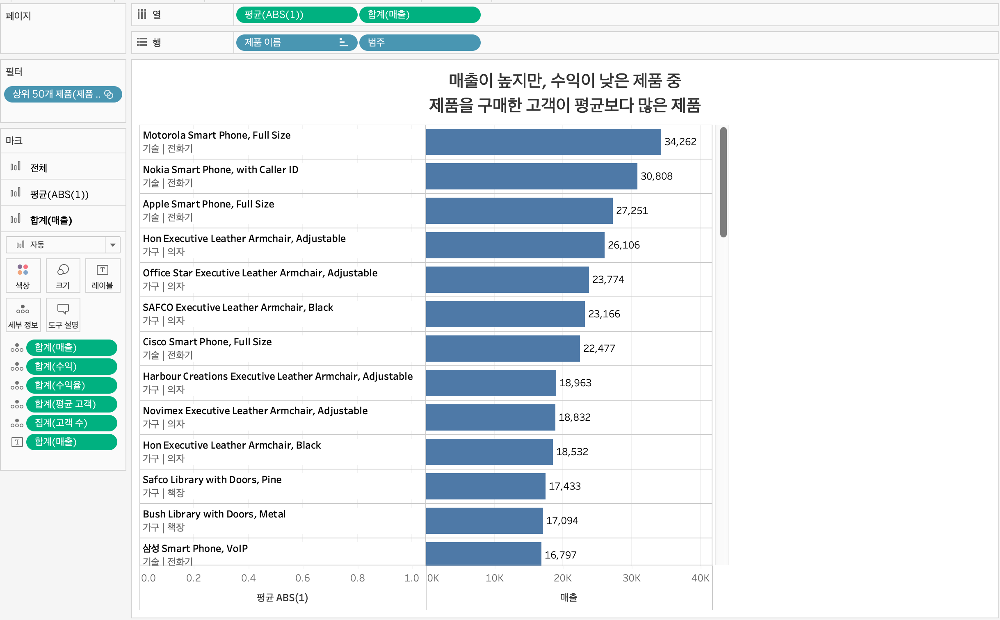The width and height of the screenshot is (1000, 620).
Task: Click the chart title 매출이 높지만, 수익이 낮은 제품 중
Action: click(565, 80)
